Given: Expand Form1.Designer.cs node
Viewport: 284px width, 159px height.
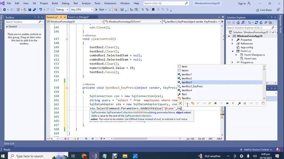Looking at the screenshot, I should click(x=236, y=55).
